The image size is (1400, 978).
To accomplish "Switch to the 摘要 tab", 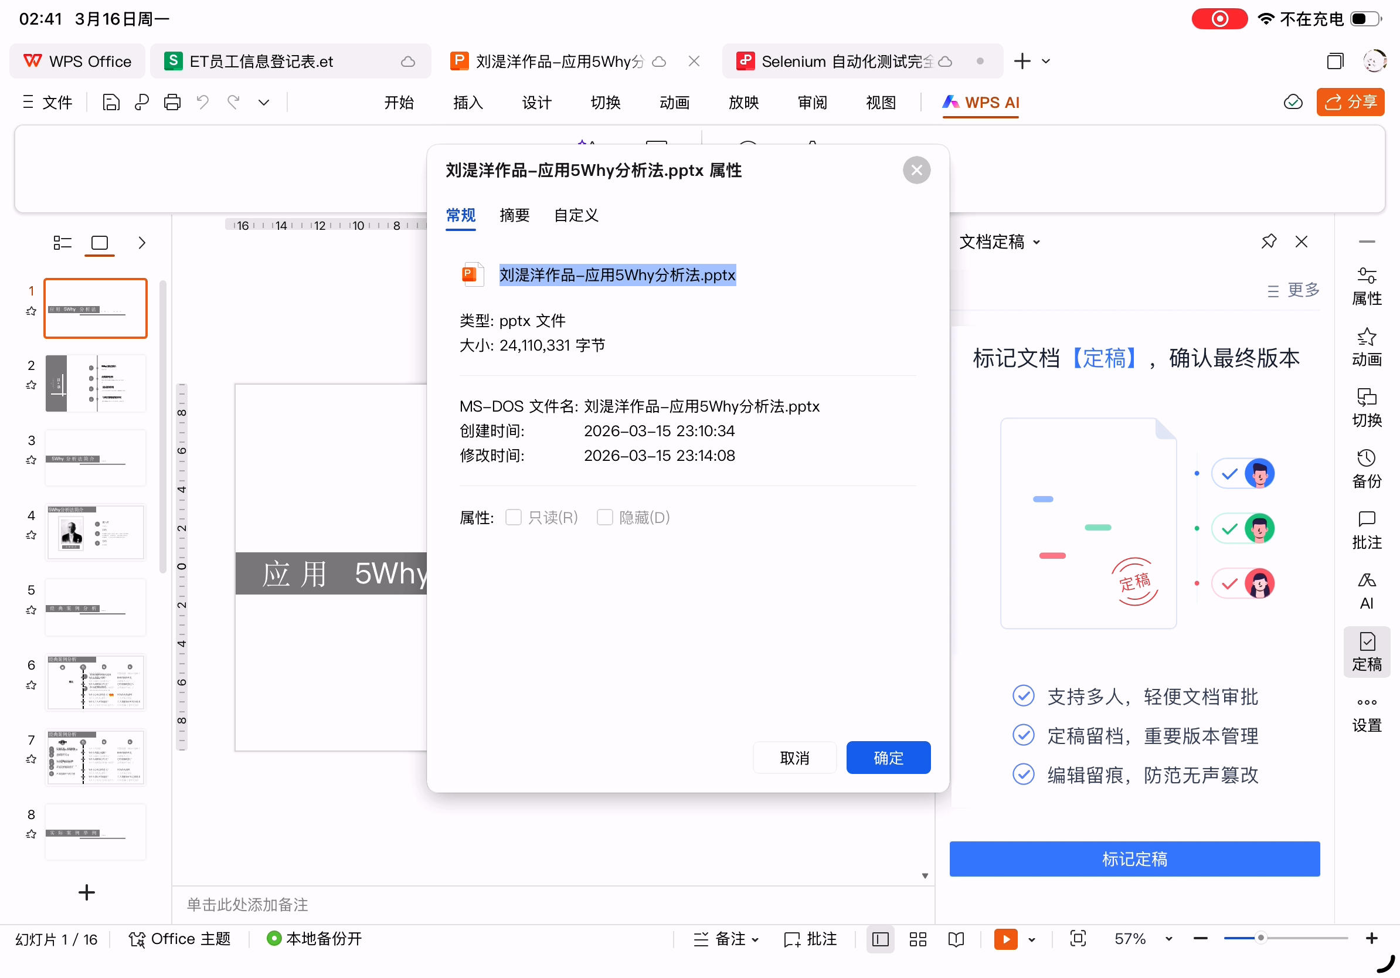I will (x=514, y=215).
